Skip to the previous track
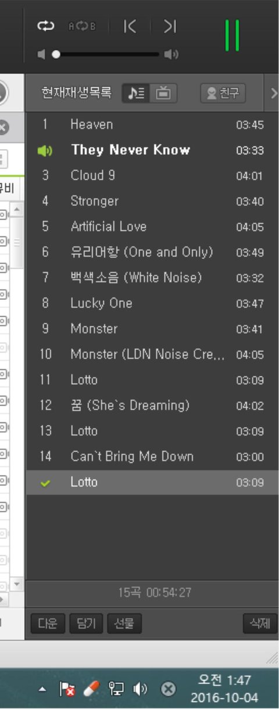Screen dimensions: 279x709 pyautogui.click(x=130, y=26)
